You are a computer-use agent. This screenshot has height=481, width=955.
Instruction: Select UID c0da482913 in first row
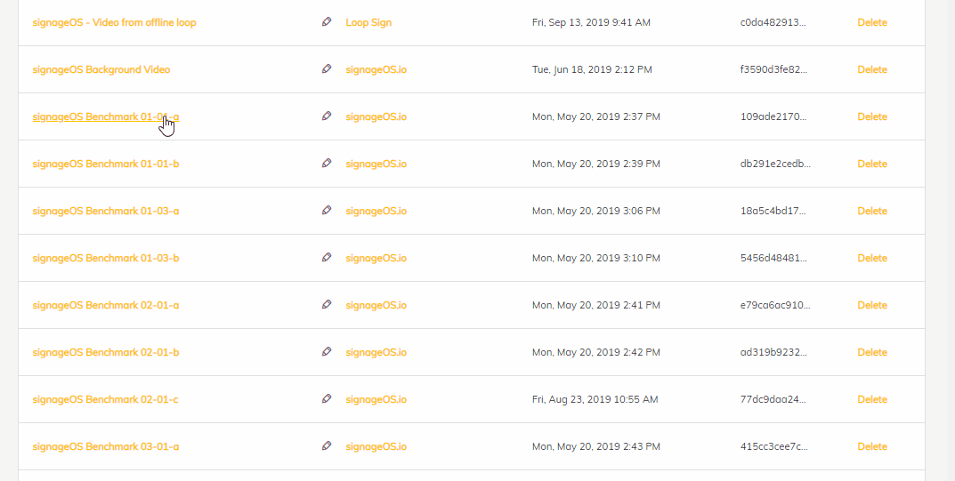[x=773, y=22]
